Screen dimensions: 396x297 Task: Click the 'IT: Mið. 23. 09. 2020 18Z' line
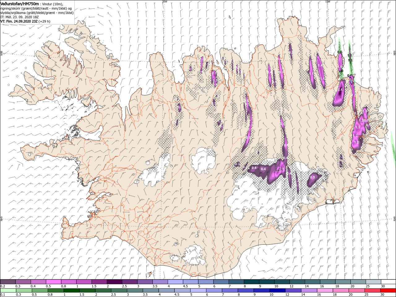19,17
